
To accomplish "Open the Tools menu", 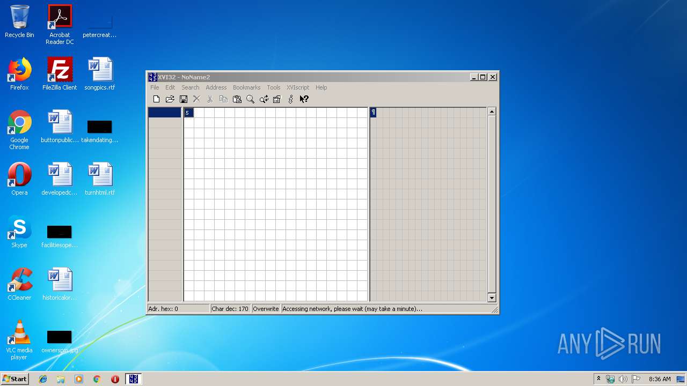I will coord(274,87).
